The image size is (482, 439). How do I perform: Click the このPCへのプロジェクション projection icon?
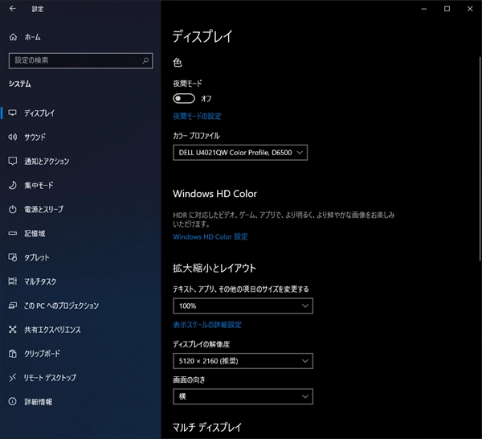click(13, 306)
